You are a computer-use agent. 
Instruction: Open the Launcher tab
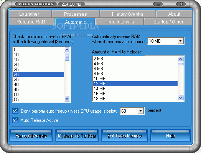tap(30, 14)
